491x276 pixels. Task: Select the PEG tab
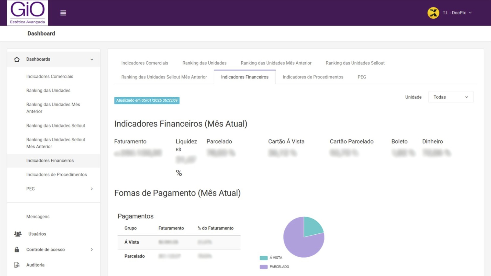(362, 77)
